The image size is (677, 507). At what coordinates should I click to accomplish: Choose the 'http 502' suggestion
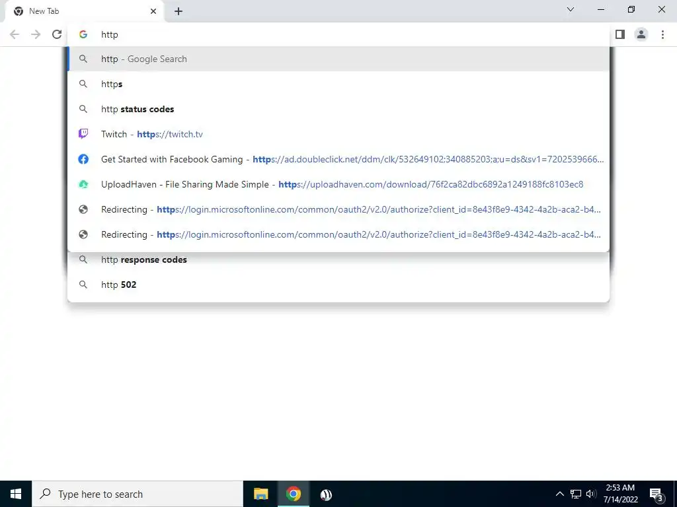pos(338,285)
